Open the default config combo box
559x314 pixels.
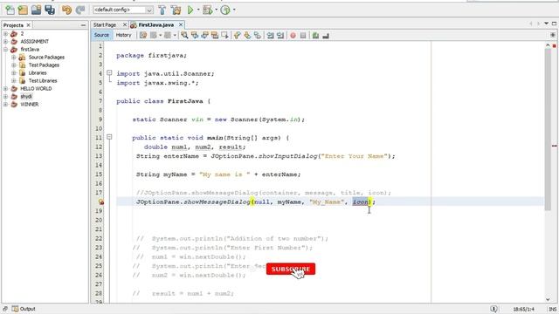point(123,10)
